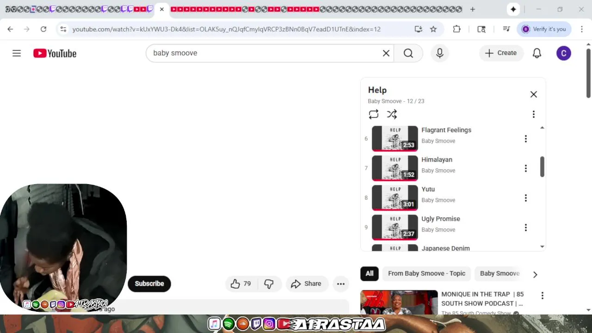Screen dimensions: 592x333
Task: Submit search with magnifier button
Action: coord(408,53)
